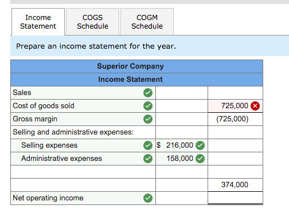Click the 'Prepare an income statement for the year.' instruction

click(x=96, y=46)
